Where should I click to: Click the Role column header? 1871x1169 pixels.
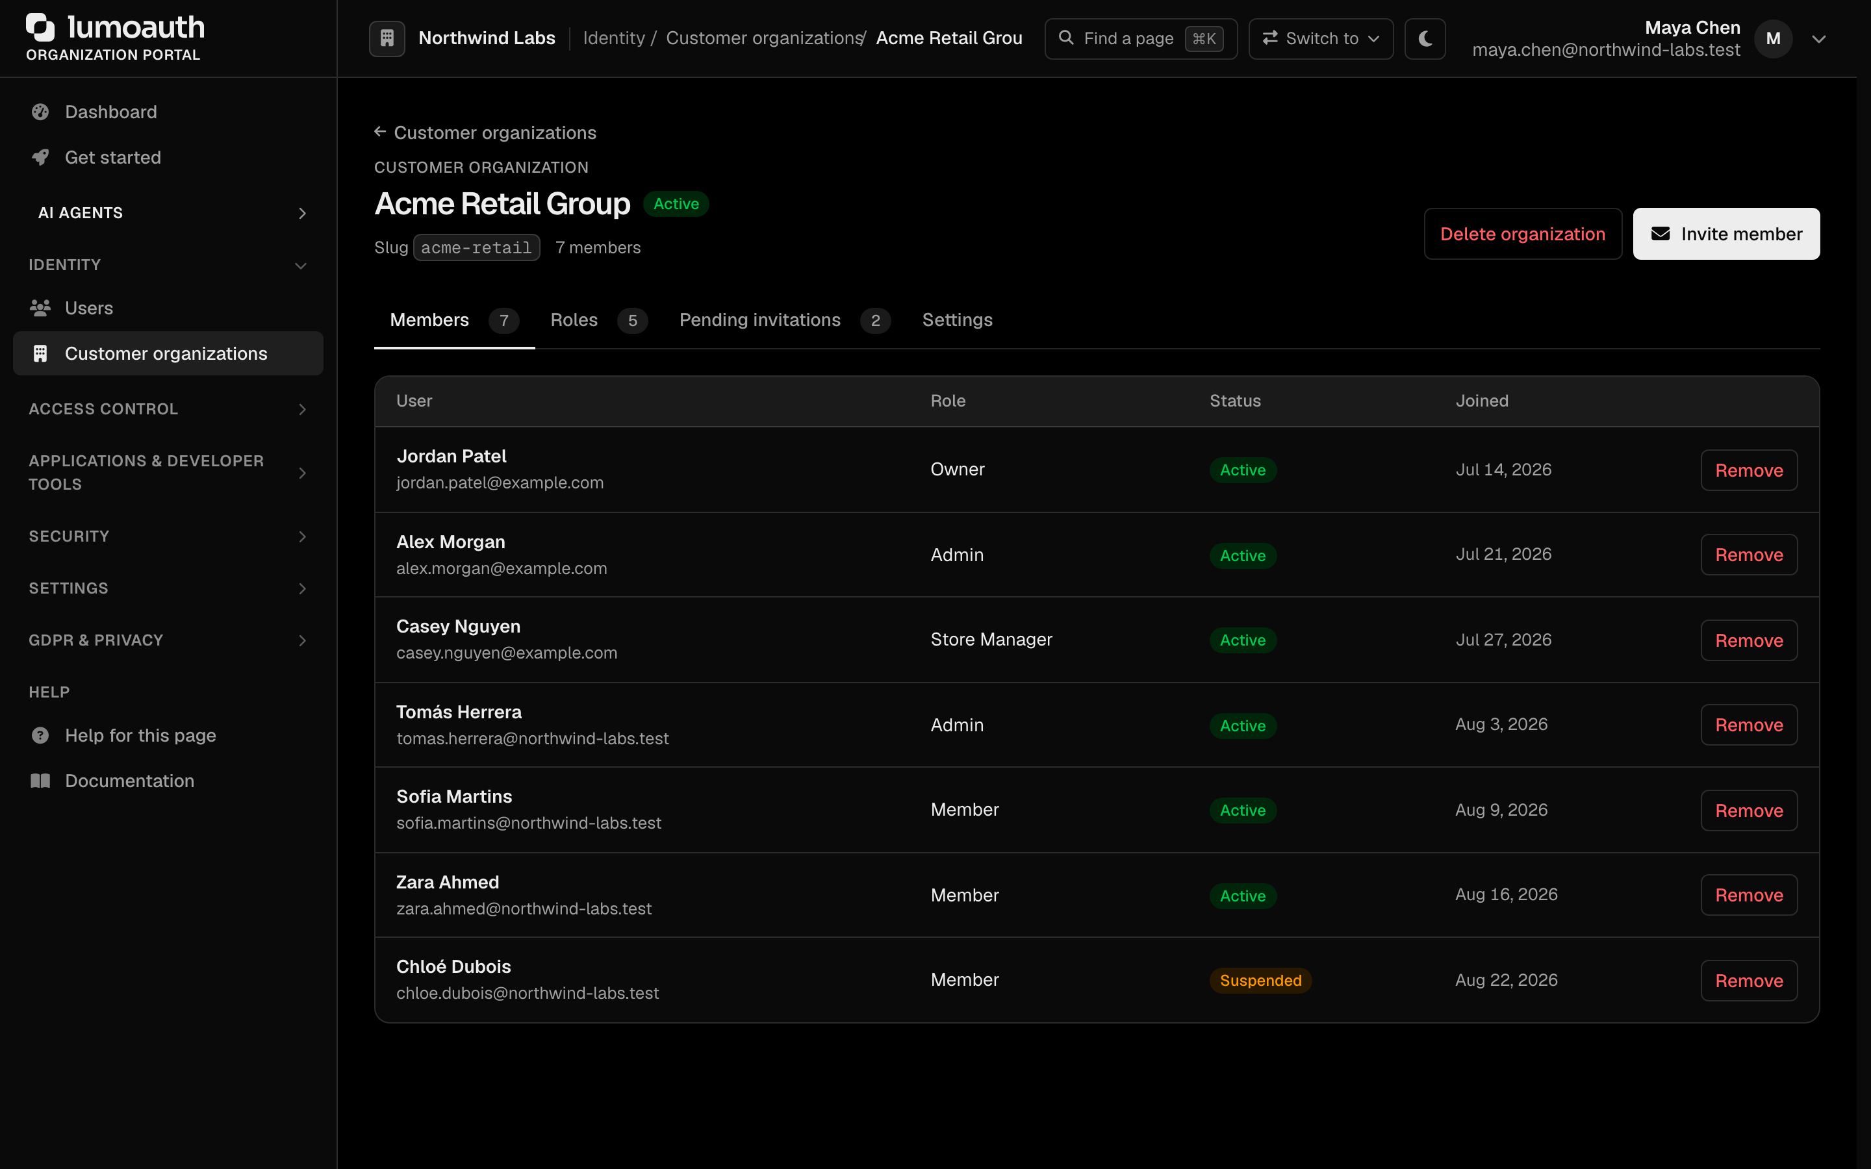click(948, 401)
